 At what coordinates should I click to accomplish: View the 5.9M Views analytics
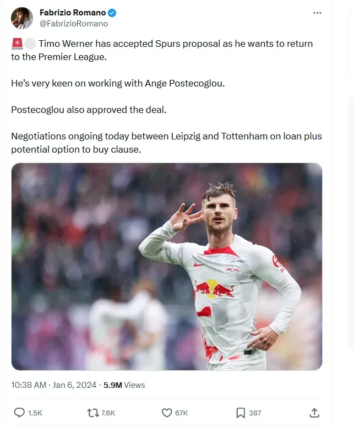click(124, 385)
